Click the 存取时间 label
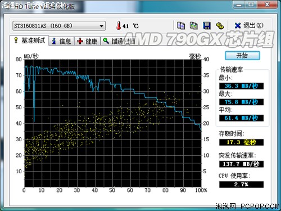281x211 pixels. point(232,133)
